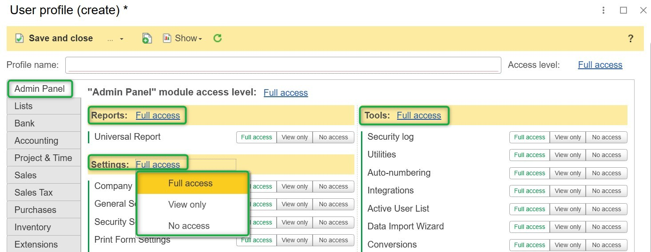Switch to the Inventory tab

[x=32, y=227]
